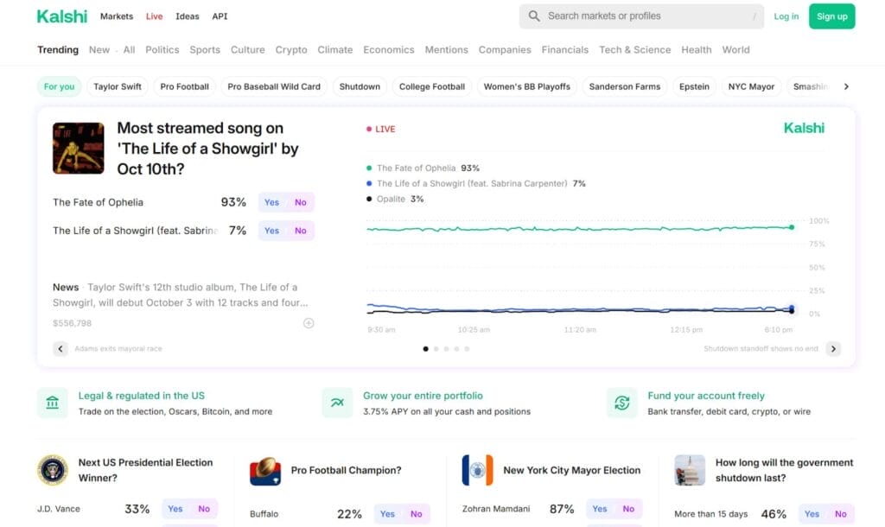Click the Kalshi logo in the header
This screenshot has height=527, width=885.
pos(61,16)
